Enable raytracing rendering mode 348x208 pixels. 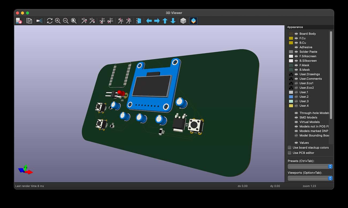click(39, 21)
